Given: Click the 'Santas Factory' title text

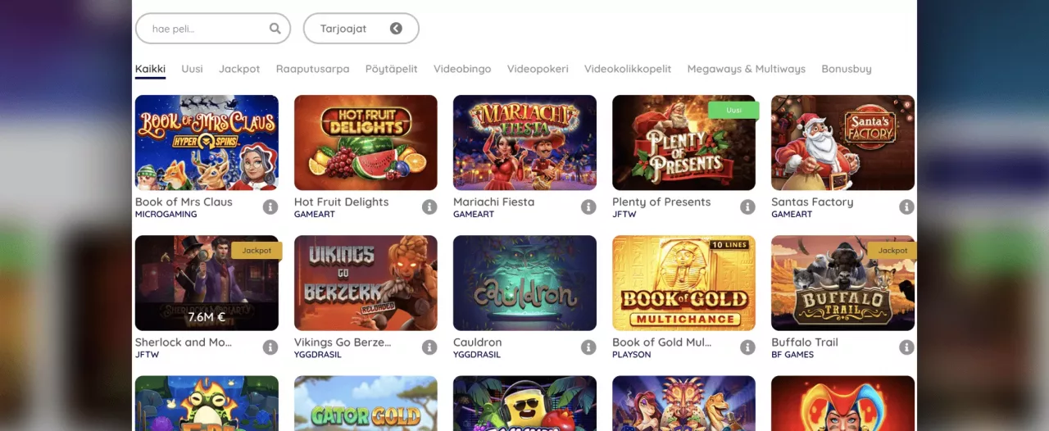Looking at the screenshot, I should click(812, 202).
